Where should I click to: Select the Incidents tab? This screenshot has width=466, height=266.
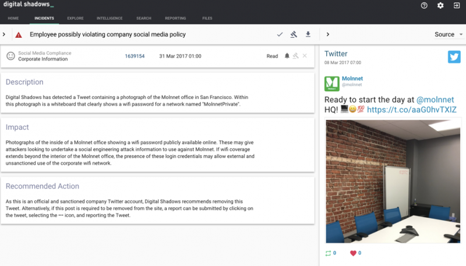pyautogui.click(x=44, y=19)
